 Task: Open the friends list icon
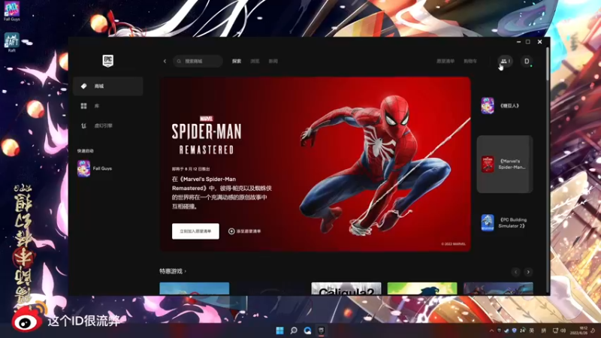505,62
